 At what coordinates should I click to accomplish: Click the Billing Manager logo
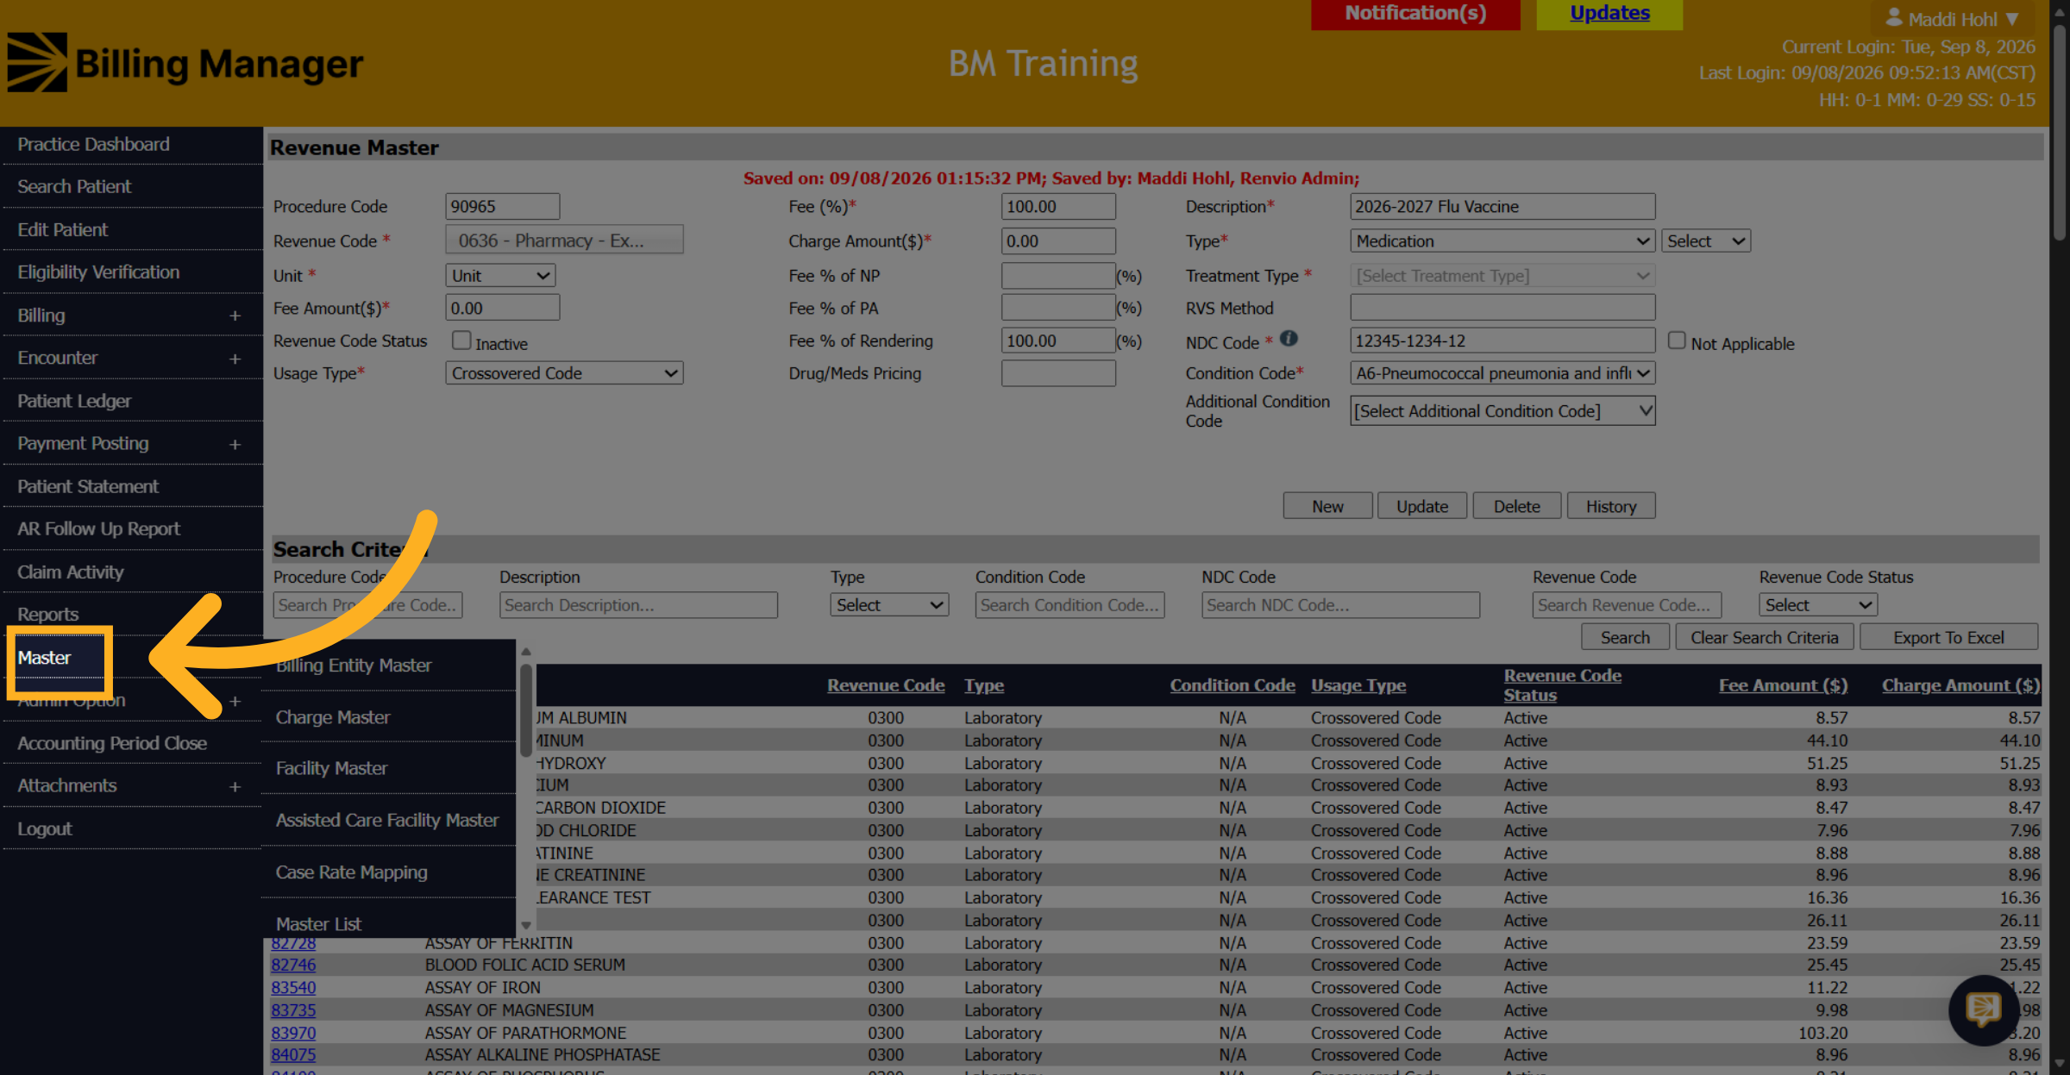click(185, 63)
